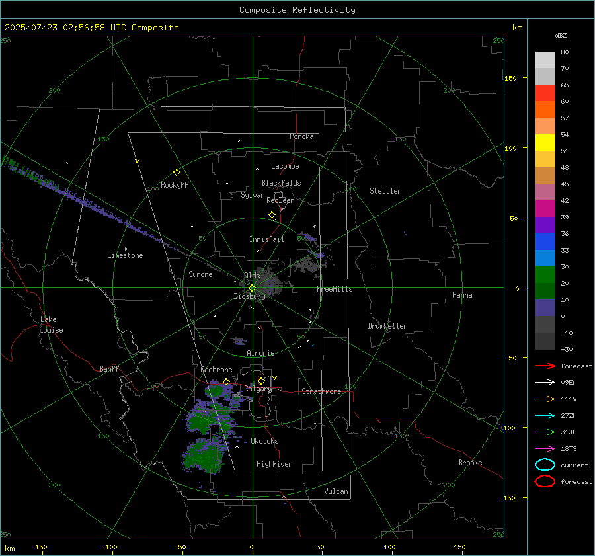
Task: Click the Sundre town label
Action: pyautogui.click(x=200, y=274)
